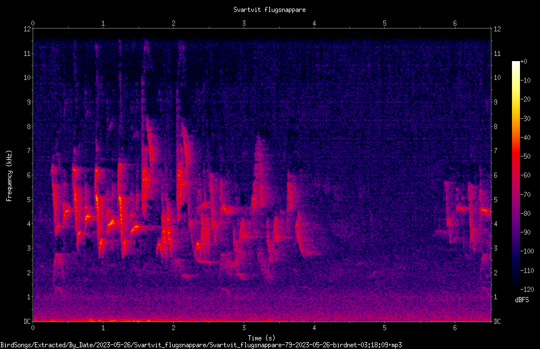Click the 3 second tick on bottom axis

pos(244,328)
